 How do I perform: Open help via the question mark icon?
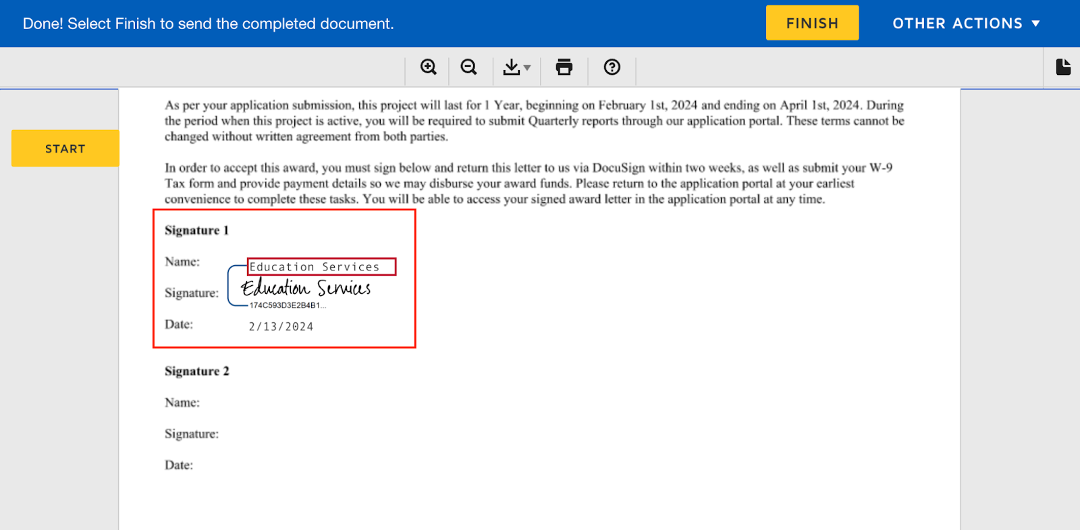tap(612, 67)
